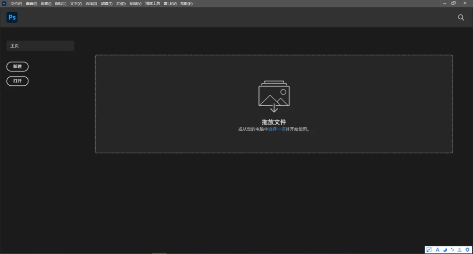Open the 图层(L) menu

coord(60,3)
